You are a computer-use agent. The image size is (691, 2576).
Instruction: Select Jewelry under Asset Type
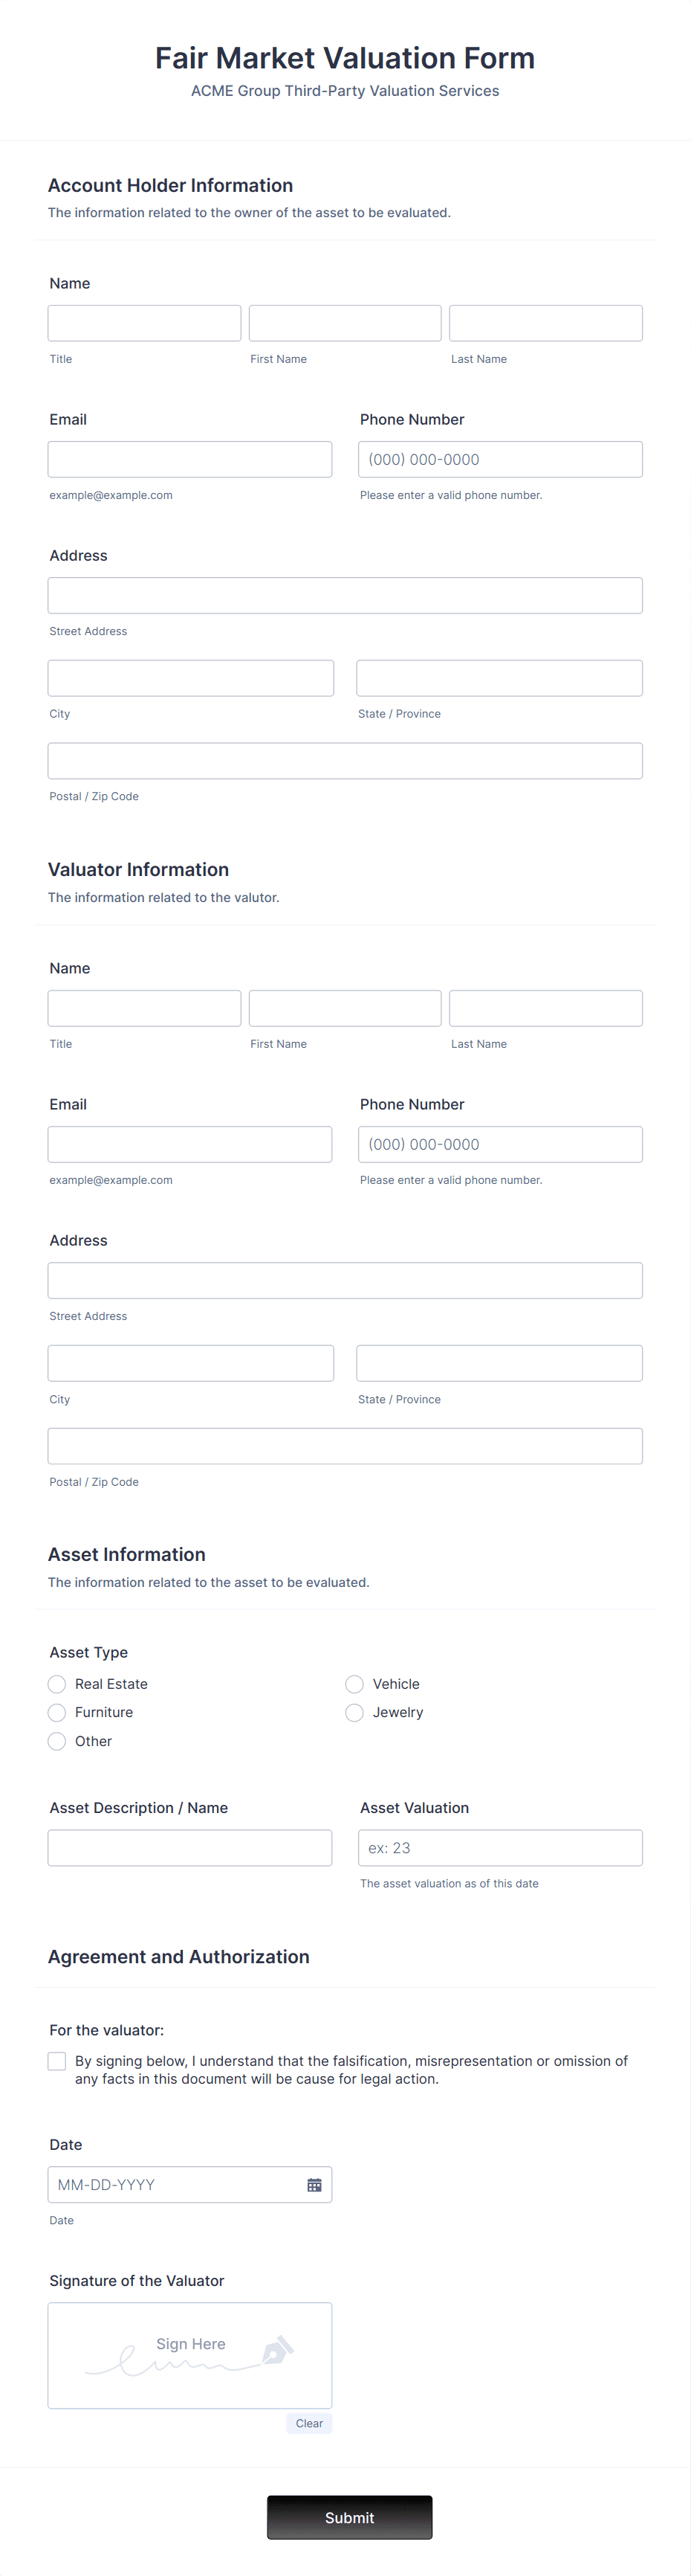[x=354, y=1713]
